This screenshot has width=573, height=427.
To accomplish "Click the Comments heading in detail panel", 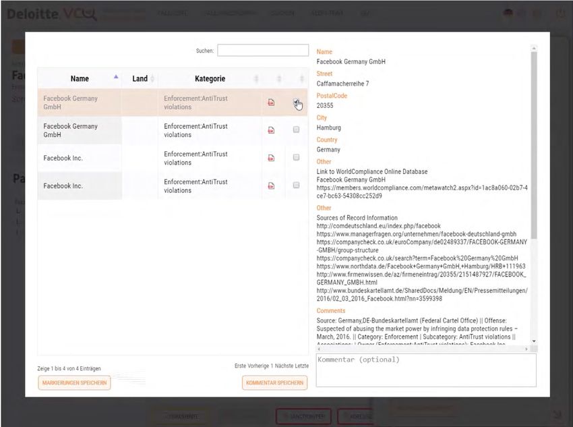I will (x=331, y=311).
